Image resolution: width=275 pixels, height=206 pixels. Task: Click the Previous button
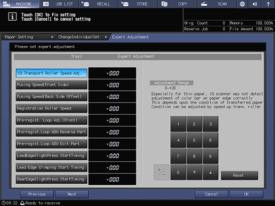37,194
